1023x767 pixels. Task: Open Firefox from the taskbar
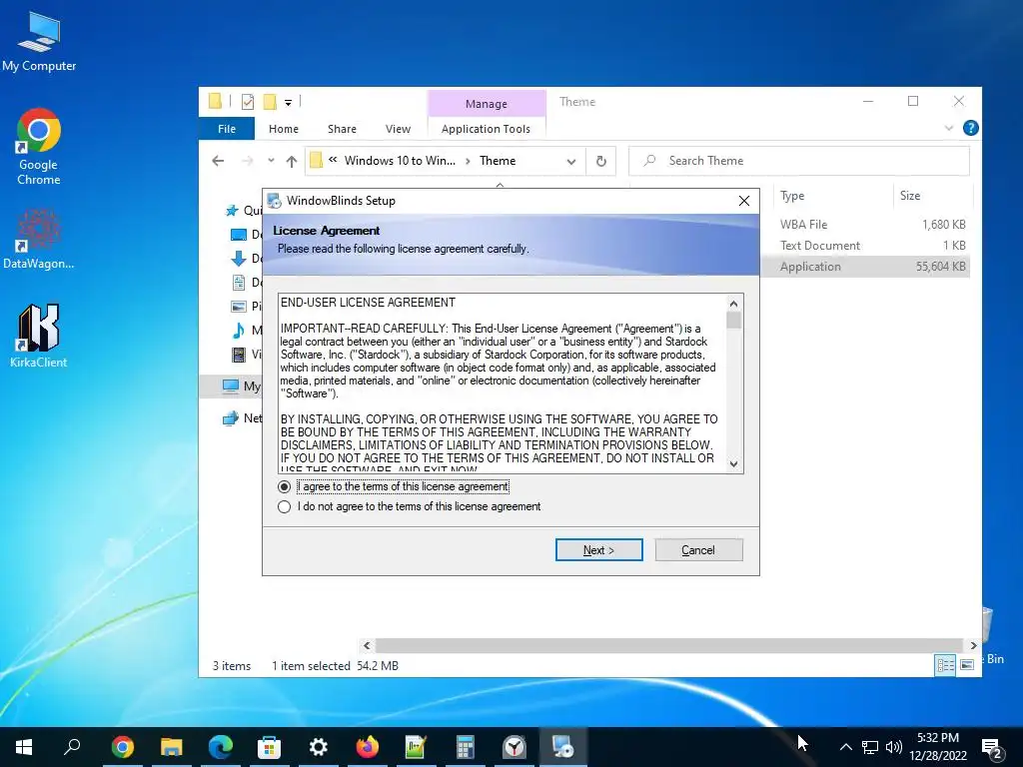tap(368, 747)
